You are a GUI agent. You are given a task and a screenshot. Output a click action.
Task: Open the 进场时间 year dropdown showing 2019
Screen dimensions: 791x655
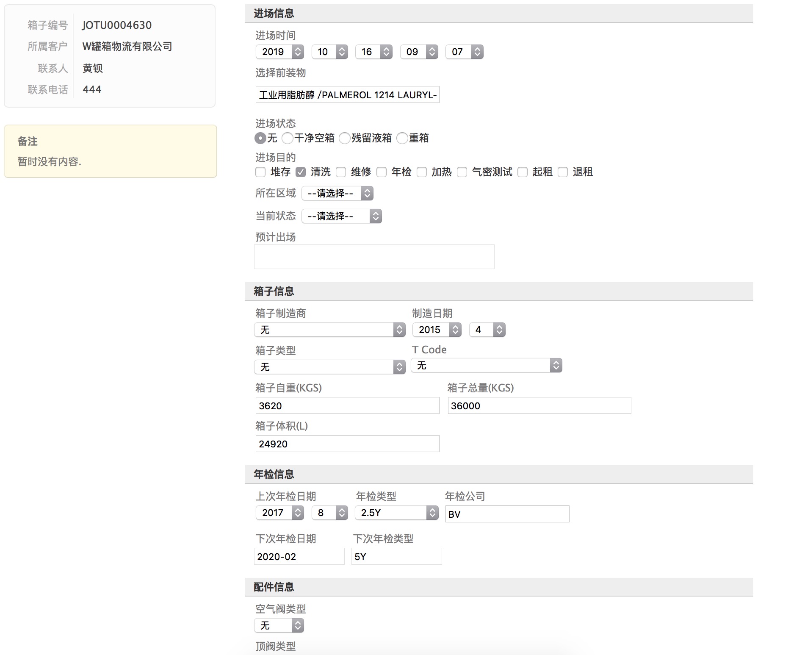coord(279,52)
